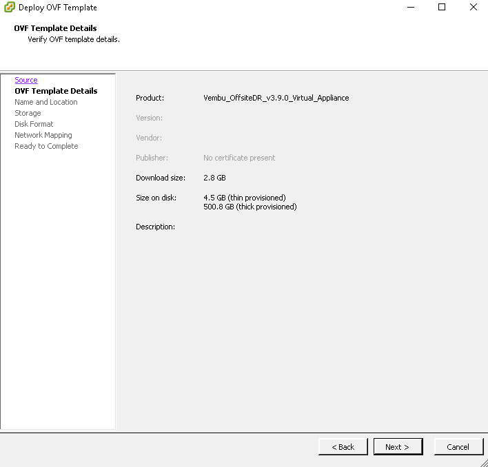This screenshot has width=488, height=467.
Task: Cancel the OVF deployment wizard
Action: pyautogui.click(x=459, y=447)
